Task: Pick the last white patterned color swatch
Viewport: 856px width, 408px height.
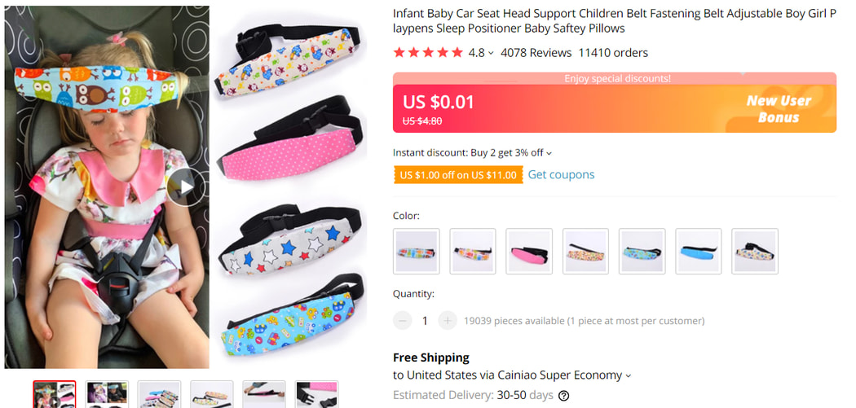Action: coord(755,251)
